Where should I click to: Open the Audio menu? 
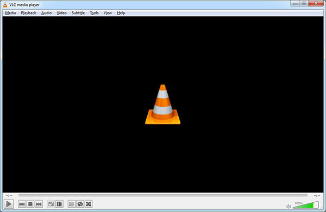[46, 13]
